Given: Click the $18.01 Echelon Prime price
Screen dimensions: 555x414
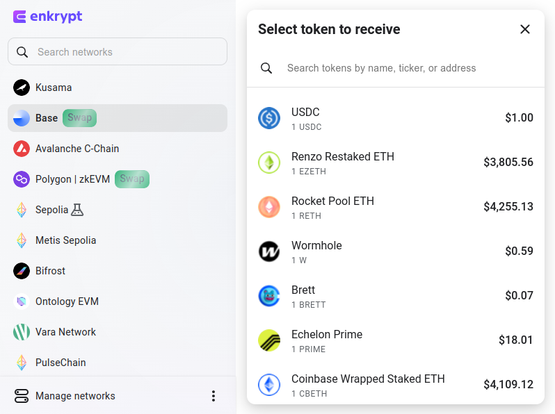Looking at the screenshot, I should pos(516,340).
